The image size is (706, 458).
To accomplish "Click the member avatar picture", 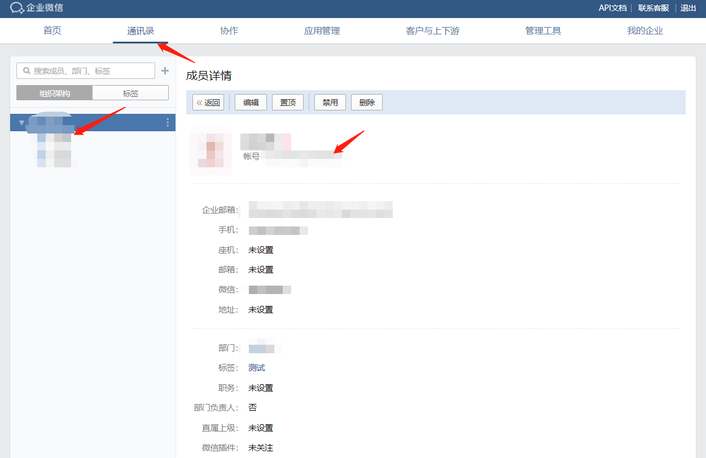I will (211, 151).
